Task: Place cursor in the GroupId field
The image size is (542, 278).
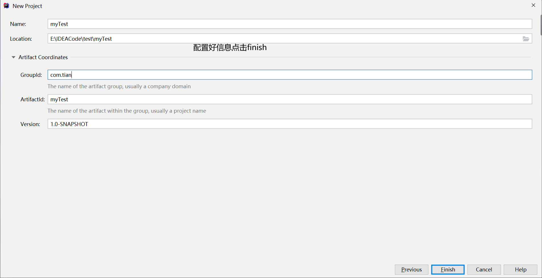Action: [x=290, y=75]
